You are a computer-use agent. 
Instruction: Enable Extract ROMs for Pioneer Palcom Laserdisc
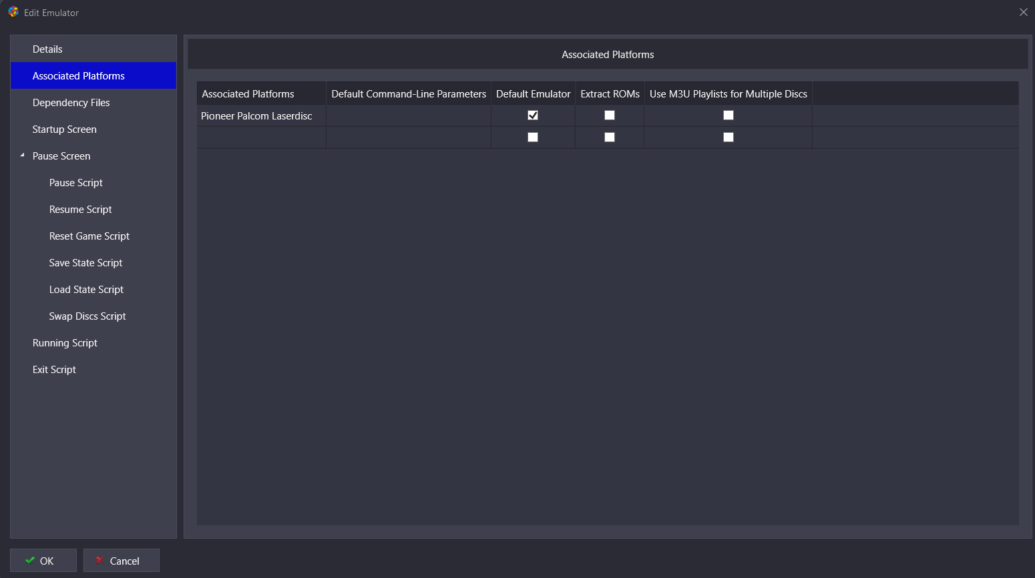(610, 115)
